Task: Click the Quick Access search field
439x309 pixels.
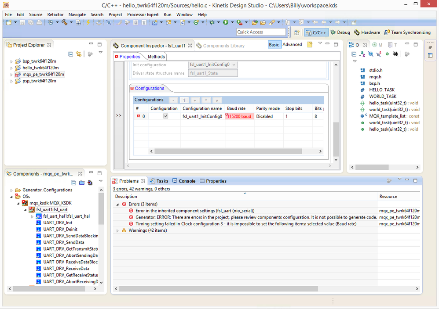Action: click(x=261, y=32)
